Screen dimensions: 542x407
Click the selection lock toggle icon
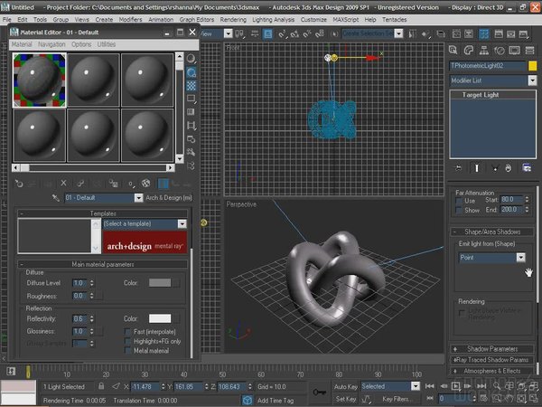[x=101, y=386]
